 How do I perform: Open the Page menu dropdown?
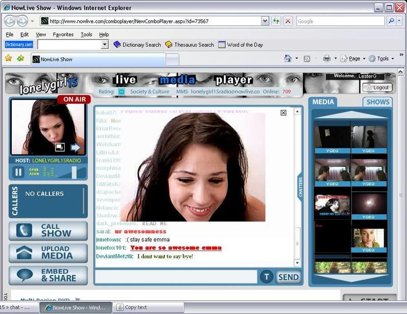pyautogui.click(x=353, y=59)
